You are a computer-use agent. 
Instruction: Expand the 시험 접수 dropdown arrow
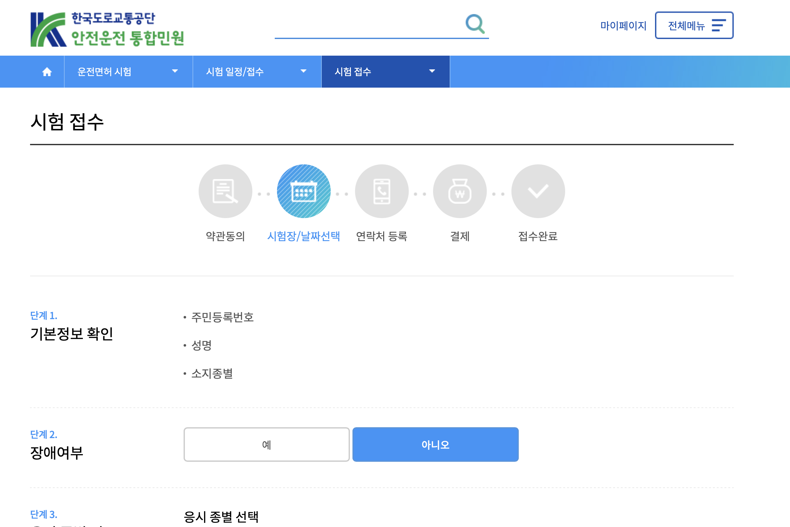tap(432, 71)
